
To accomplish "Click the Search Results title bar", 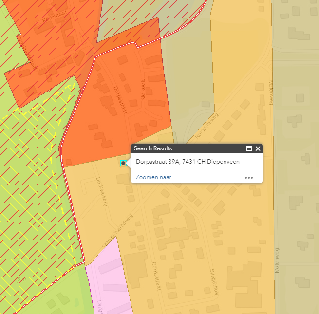I will [x=185, y=149].
